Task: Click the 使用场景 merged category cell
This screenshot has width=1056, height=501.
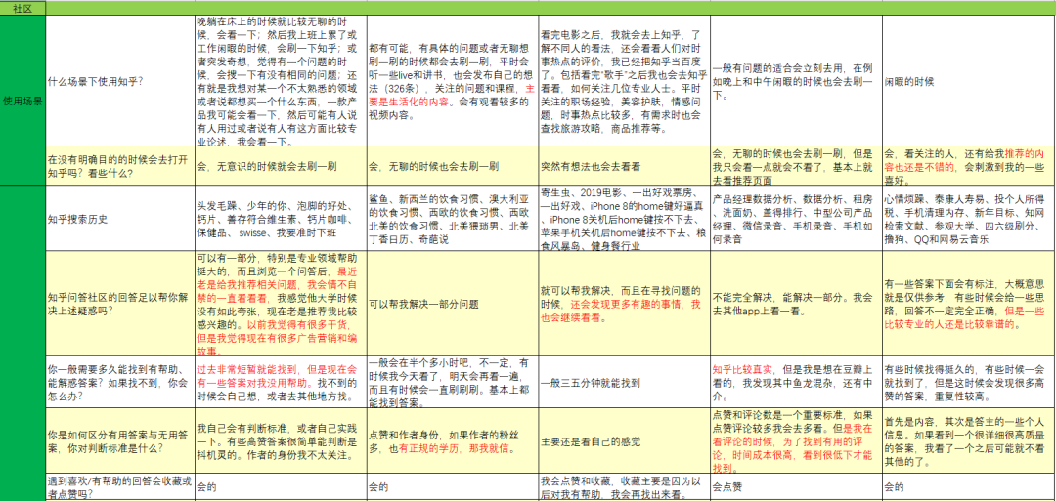Action: pos(22,100)
